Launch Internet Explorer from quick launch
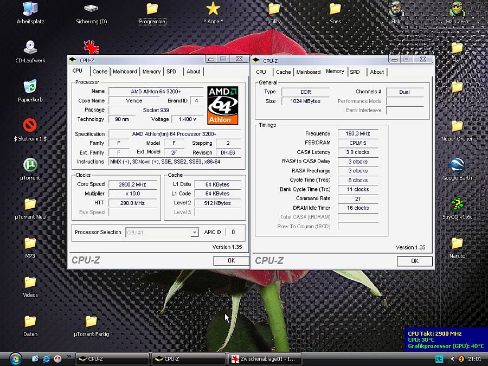This screenshot has height=366, width=488. 47,359
